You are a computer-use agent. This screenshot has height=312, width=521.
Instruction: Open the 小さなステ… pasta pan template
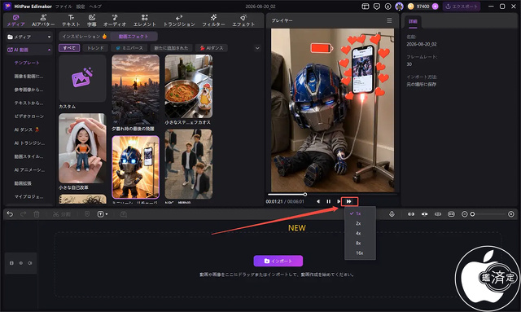[189, 86]
